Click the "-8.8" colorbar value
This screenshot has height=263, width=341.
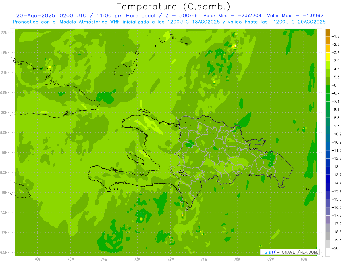point(336,118)
